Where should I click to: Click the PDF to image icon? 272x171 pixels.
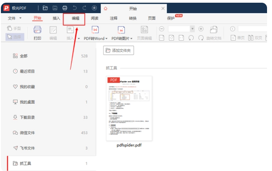point(121,30)
